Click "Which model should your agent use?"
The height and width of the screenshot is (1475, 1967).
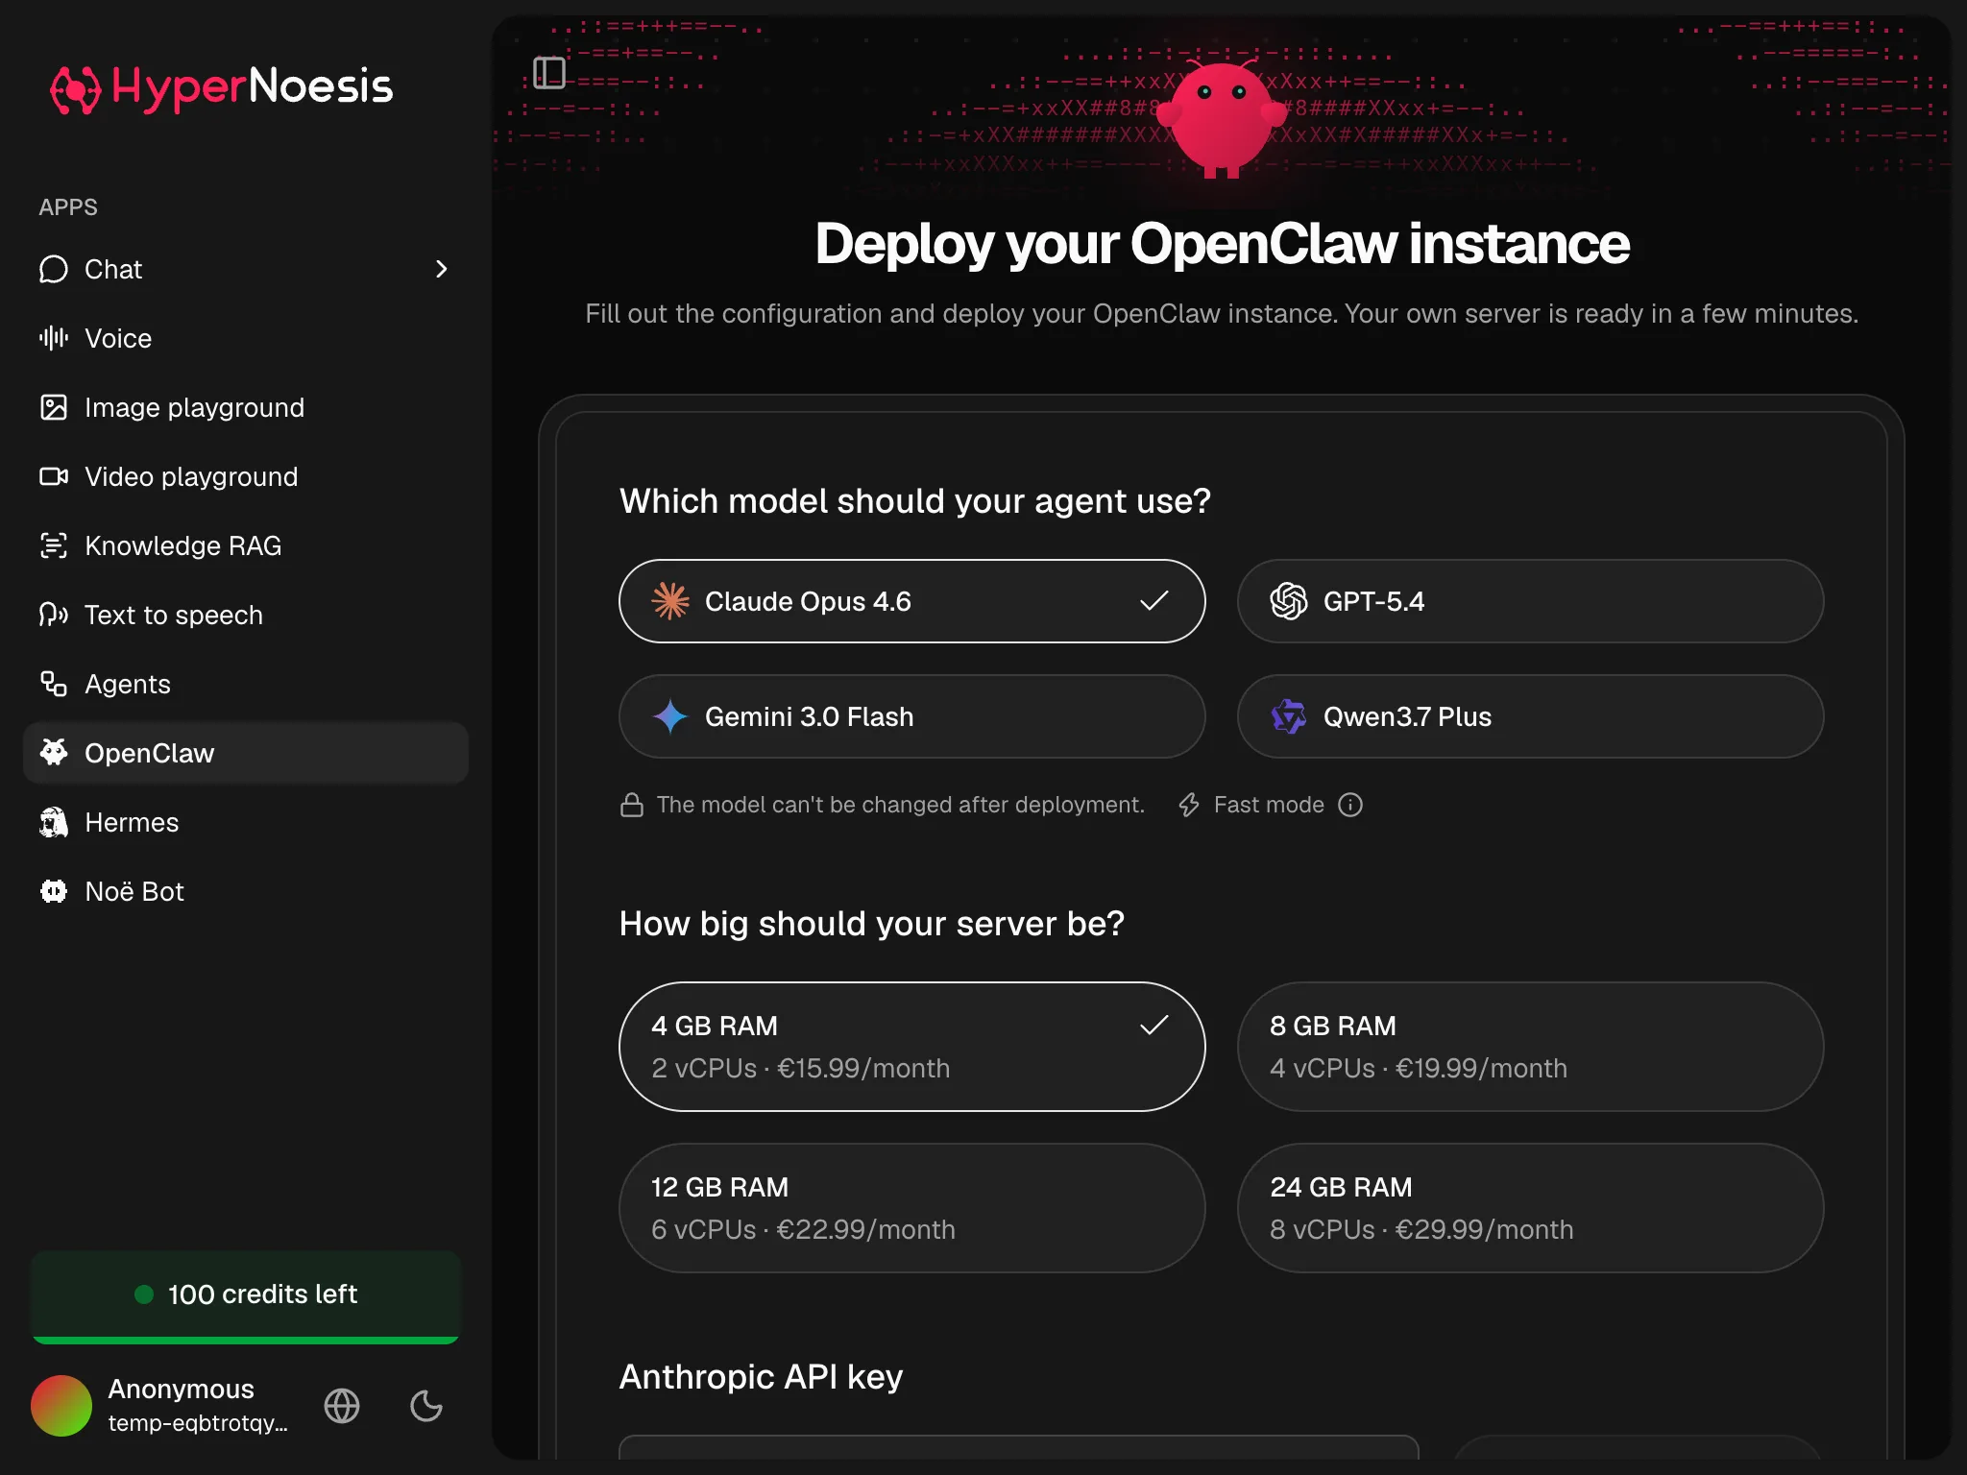click(x=914, y=501)
